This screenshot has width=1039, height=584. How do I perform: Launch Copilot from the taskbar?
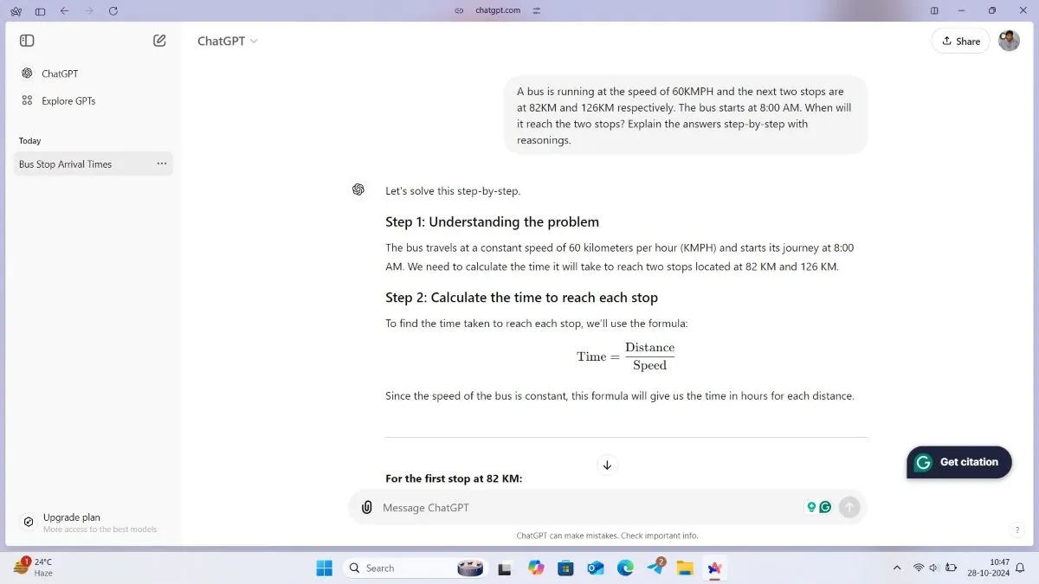(536, 568)
